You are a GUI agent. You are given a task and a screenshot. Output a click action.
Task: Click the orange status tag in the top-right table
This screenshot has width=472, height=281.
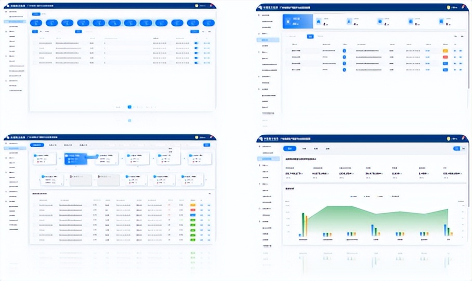tap(445, 51)
